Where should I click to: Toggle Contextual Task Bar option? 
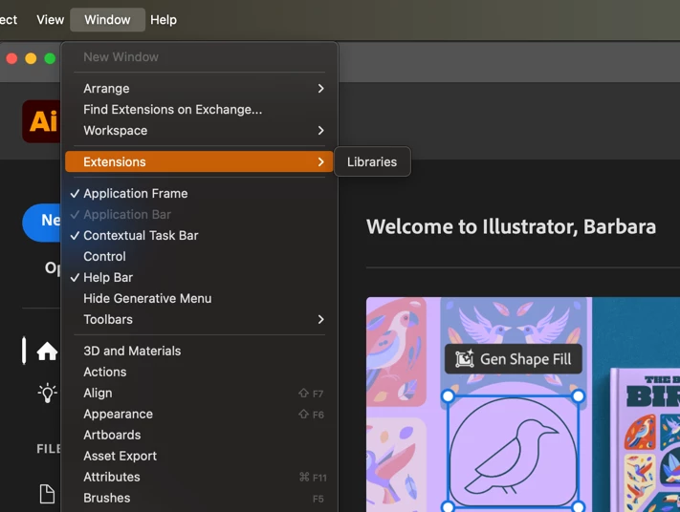click(199, 235)
